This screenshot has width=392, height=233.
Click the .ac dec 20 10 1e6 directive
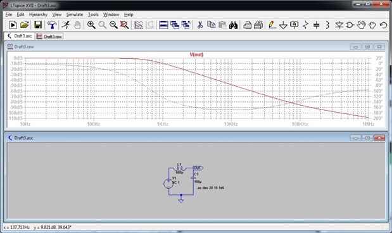point(210,188)
